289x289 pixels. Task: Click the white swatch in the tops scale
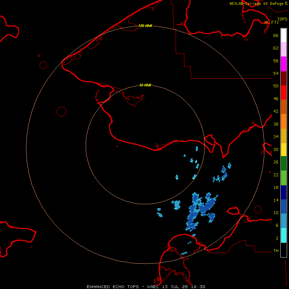(x=284, y=35)
